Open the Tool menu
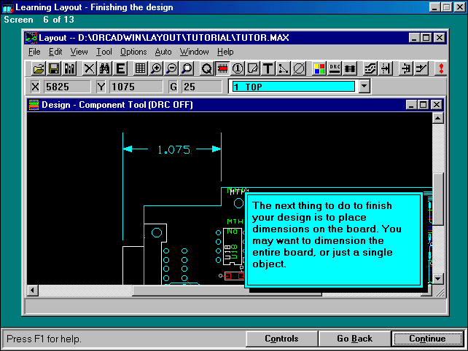This screenshot has width=468, height=351. pyautogui.click(x=104, y=52)
